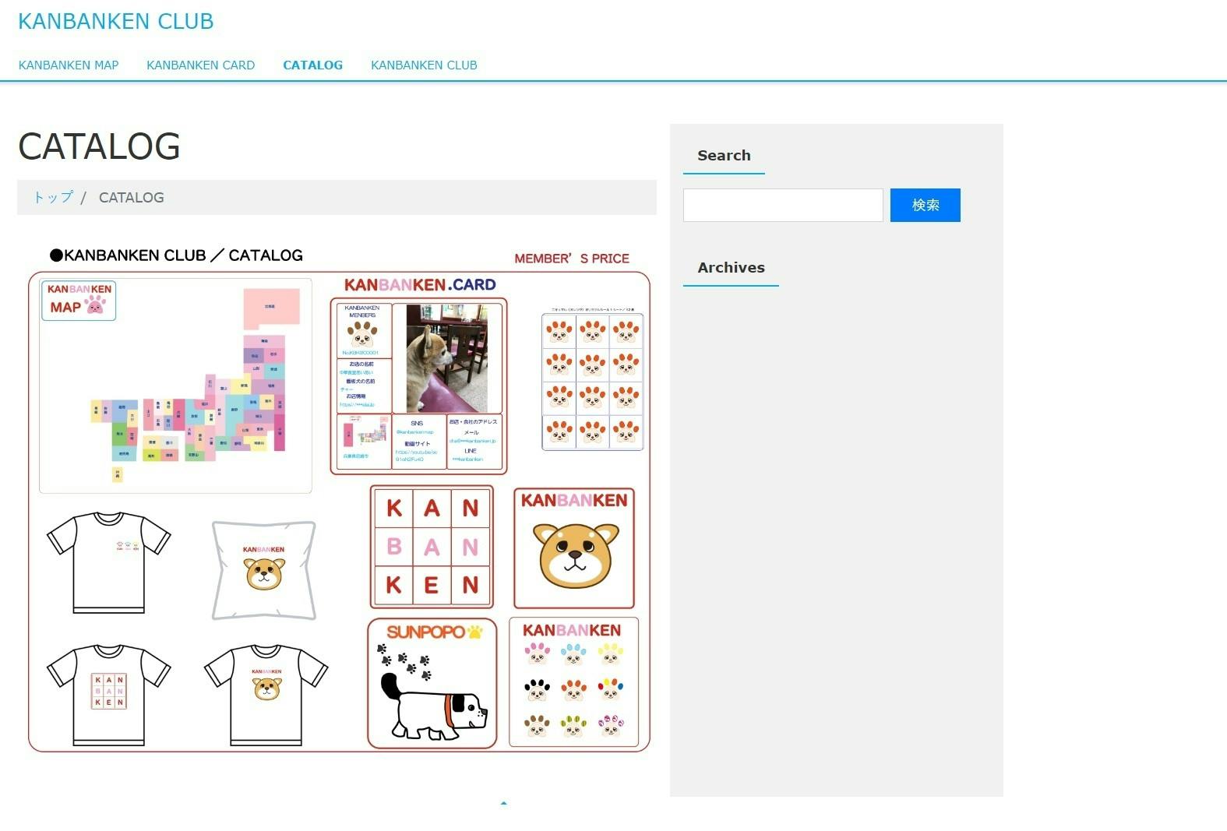Image resolution: width=1227 pixels, height=831 pixels.
Task: Click the KANBANKEN CLUB site title
Action: 116,21
